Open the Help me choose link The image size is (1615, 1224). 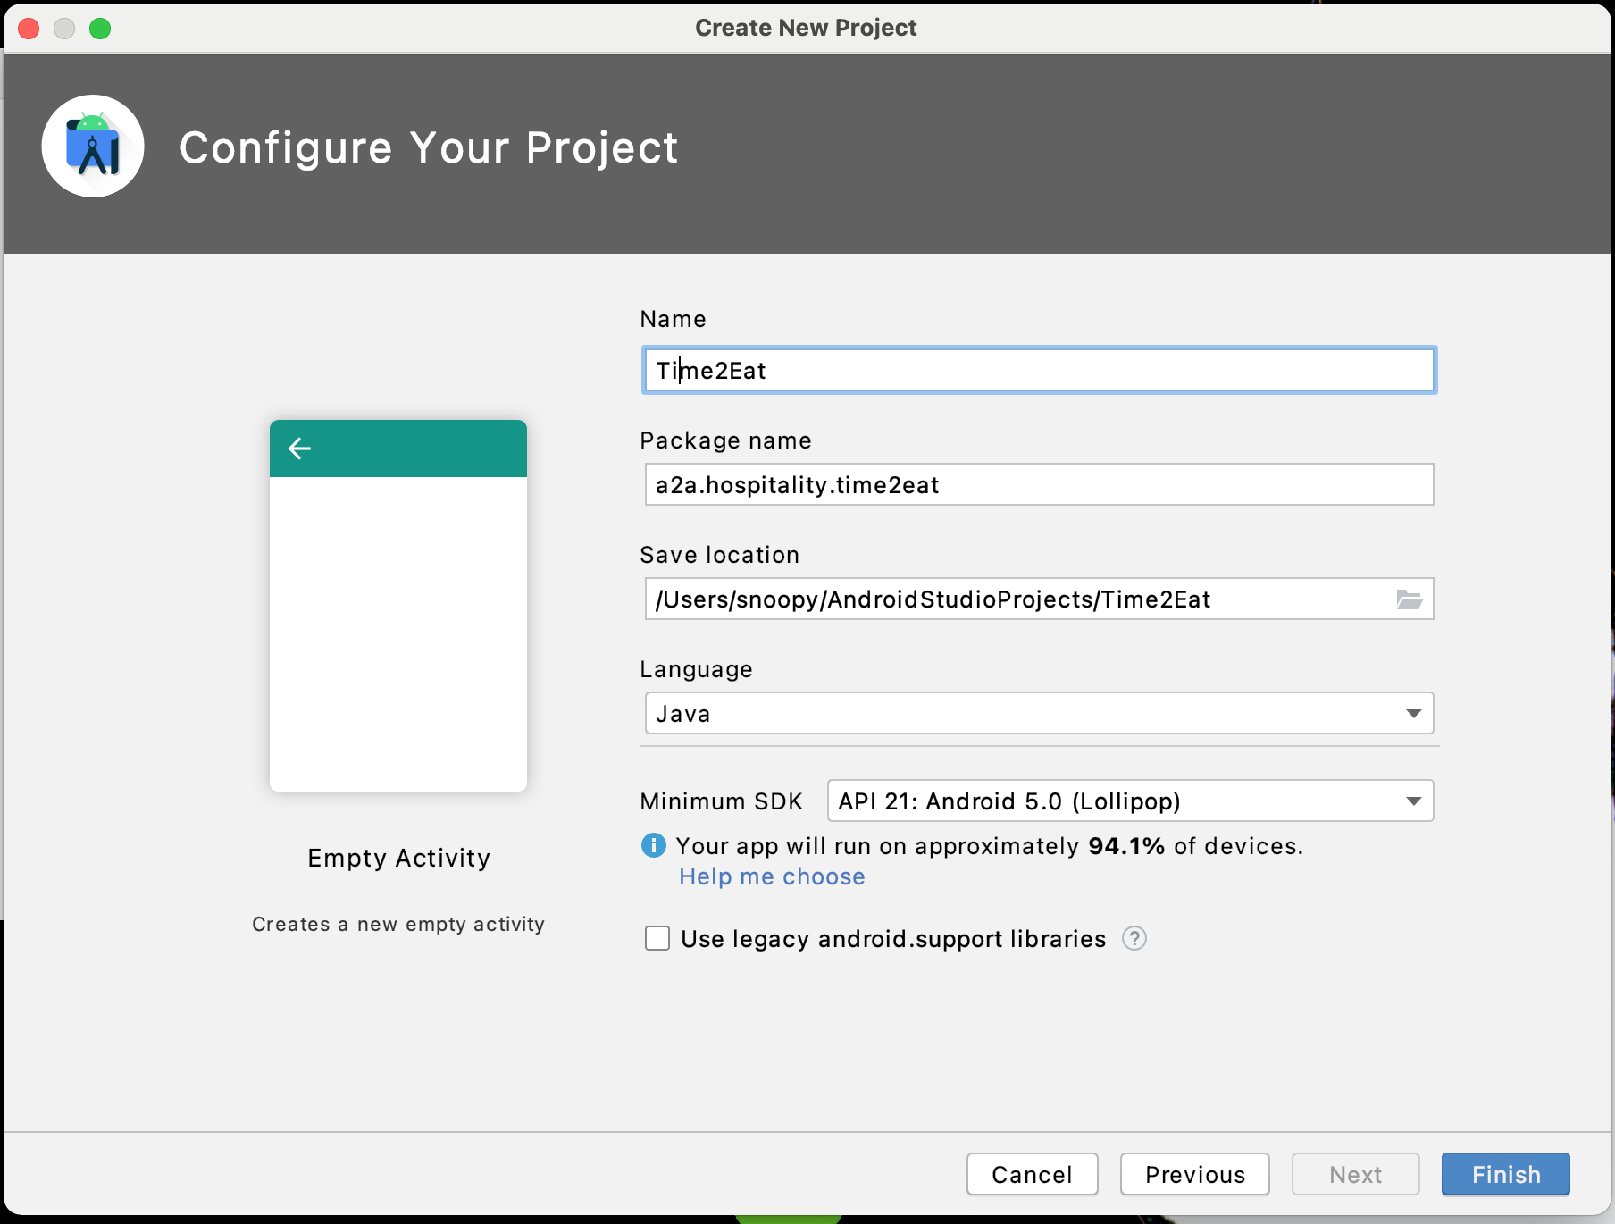(772, 876)
